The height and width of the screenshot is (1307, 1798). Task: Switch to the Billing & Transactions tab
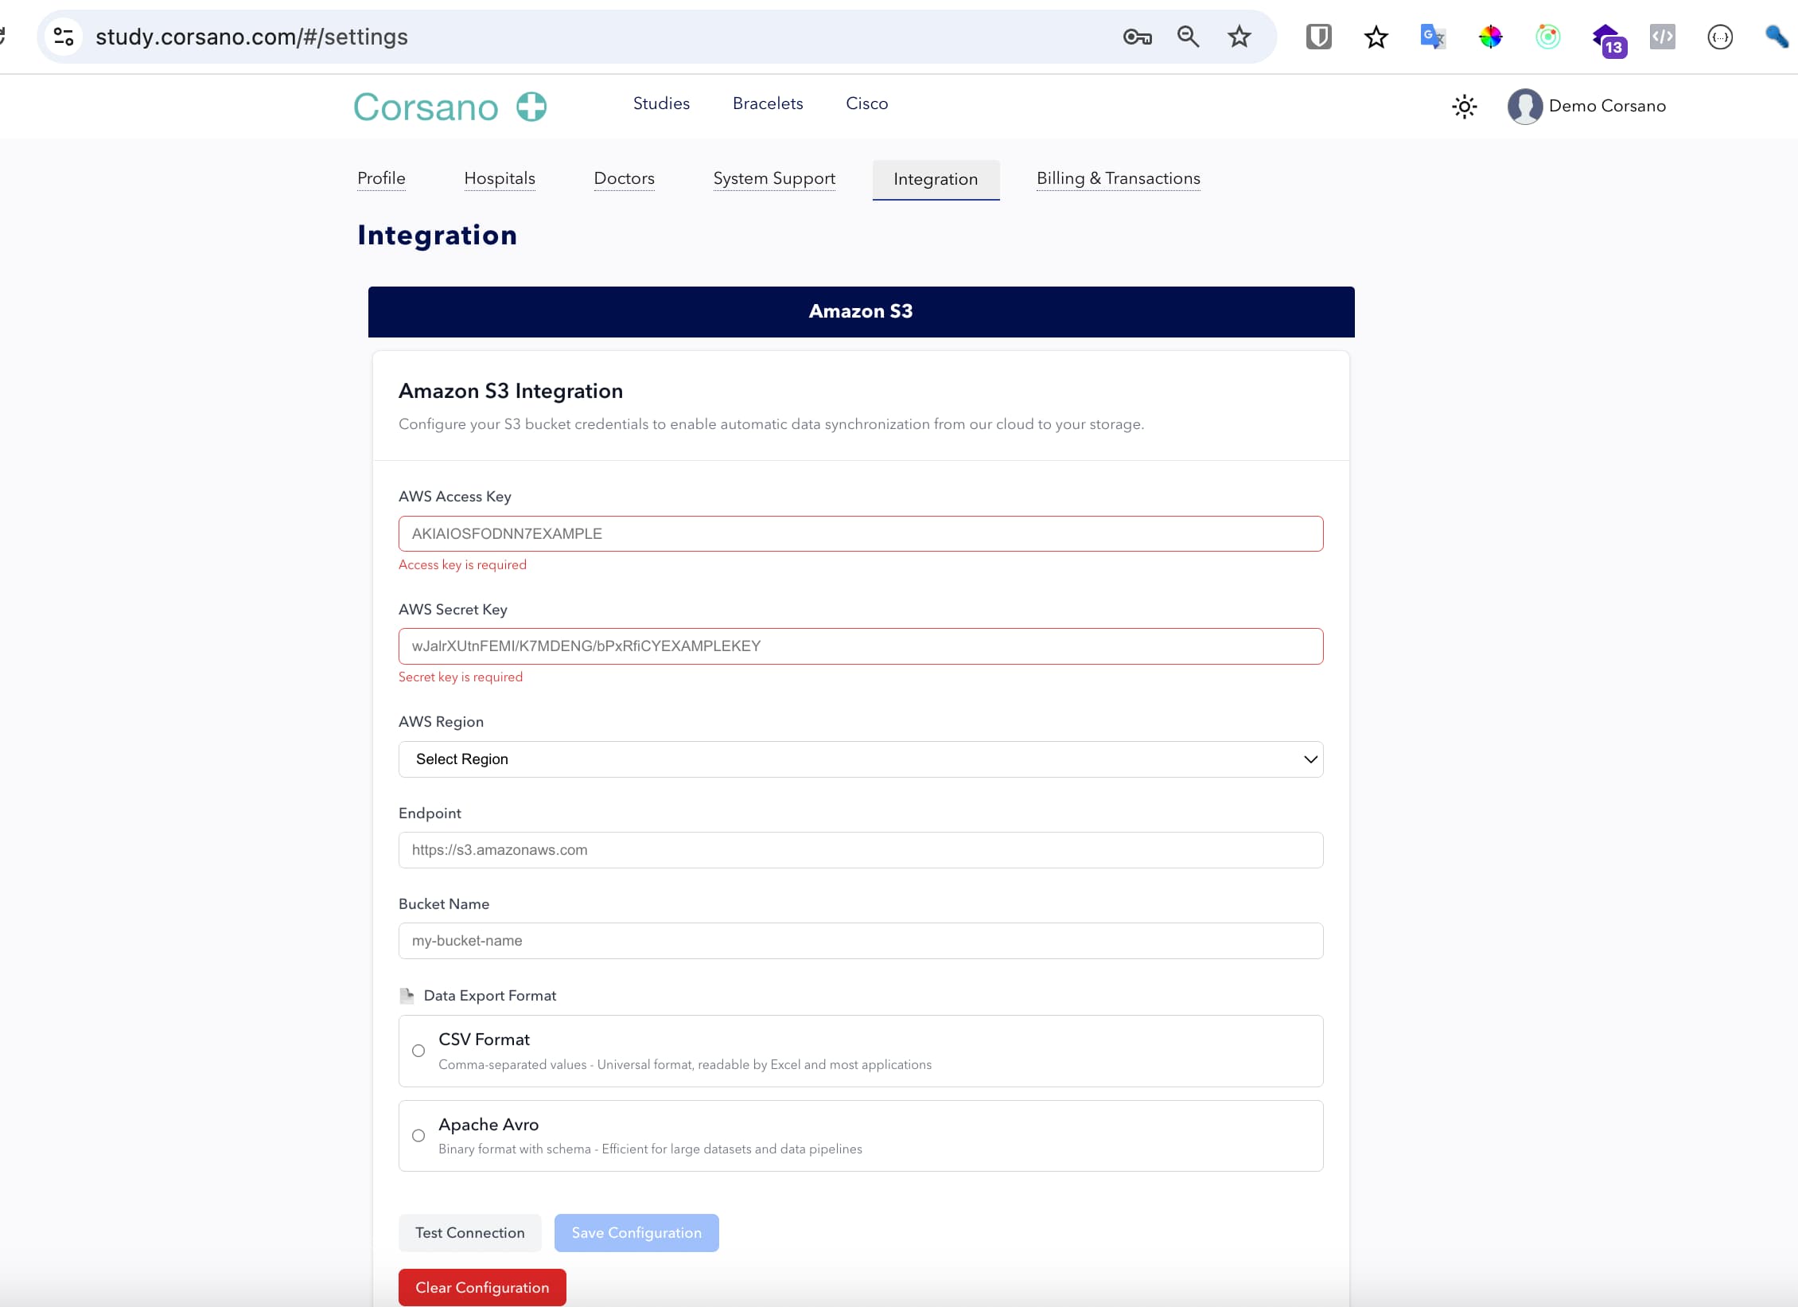click(x=1118, y=178)
